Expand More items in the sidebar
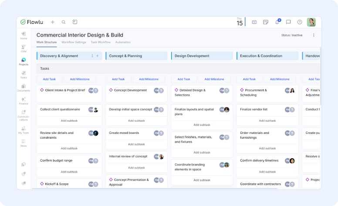Image resolution: width=338 pixels, height=206 pixels. coord(24,143)
